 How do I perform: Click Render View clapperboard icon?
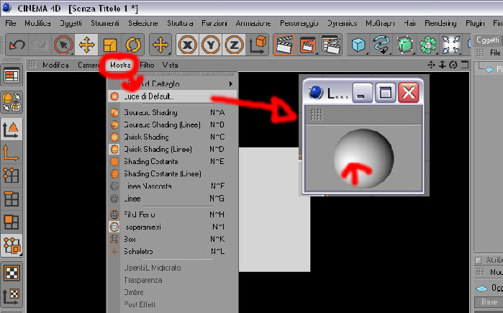click(x=284, y=45)
